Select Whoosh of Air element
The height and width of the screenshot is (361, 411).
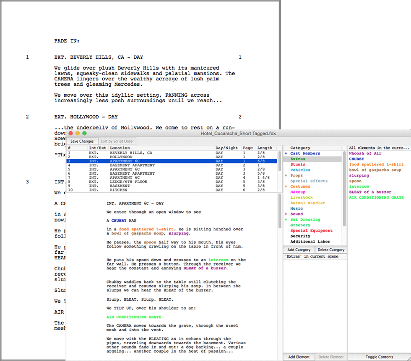click(365, 153)
